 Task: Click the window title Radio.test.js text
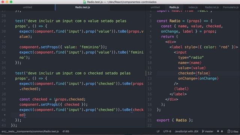coord(122,2)
